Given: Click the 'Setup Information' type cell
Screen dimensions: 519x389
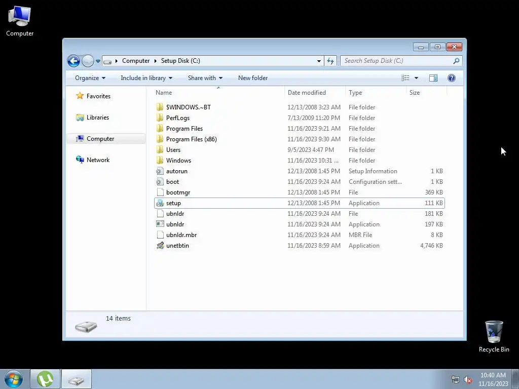Looking at the screenshot, I should click(373, 171).
